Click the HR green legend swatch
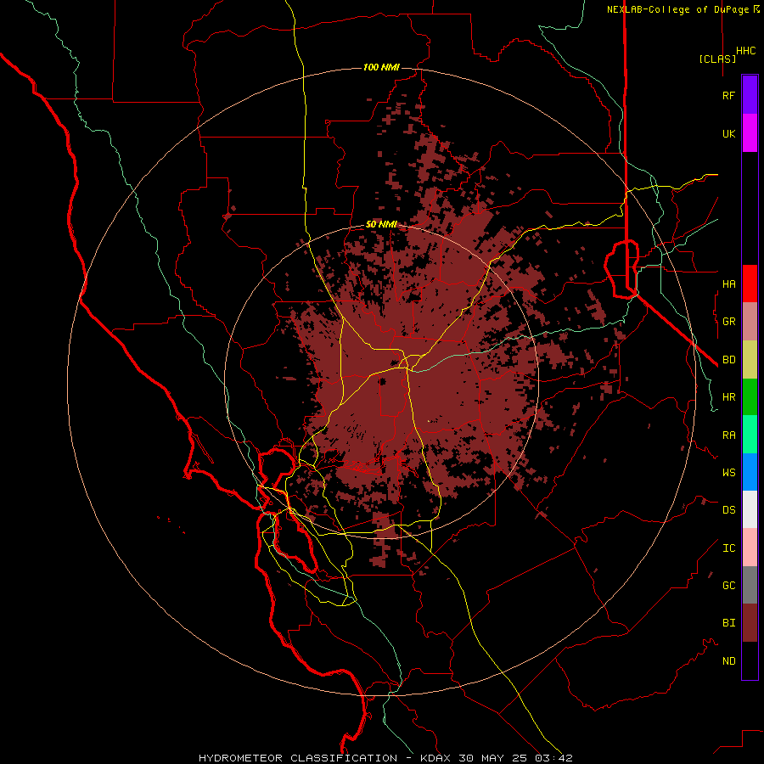 tap(750, 397)
